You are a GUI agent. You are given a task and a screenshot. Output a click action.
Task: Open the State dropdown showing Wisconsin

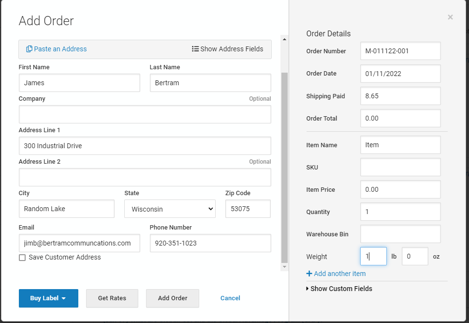click(x=170, y=209)
